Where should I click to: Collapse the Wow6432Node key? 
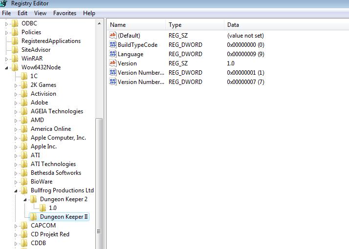(6, 68)
